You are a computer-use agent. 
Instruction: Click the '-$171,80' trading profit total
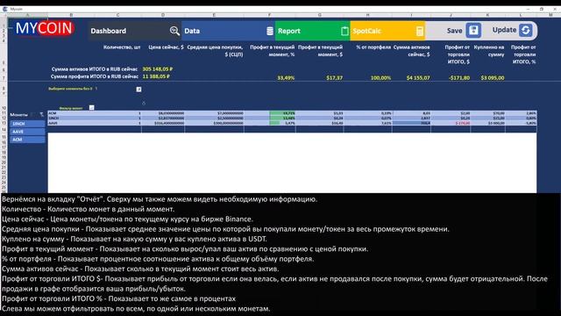[x=459, y=78]
